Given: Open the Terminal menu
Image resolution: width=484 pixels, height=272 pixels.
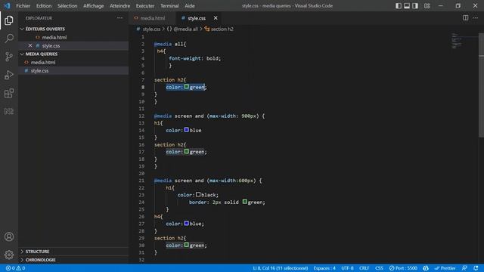Looking at the screenshot, I should pyautogui.click(x=169, y=5).
